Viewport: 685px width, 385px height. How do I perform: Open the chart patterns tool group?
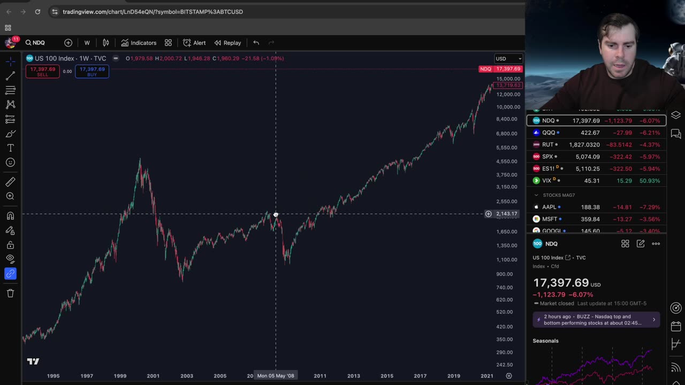click(10, 104)
